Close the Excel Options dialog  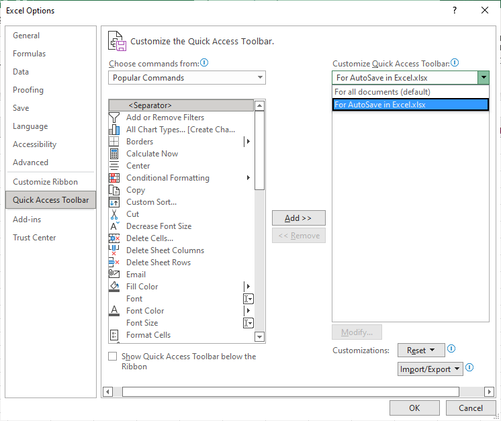(x=485, y=10)
